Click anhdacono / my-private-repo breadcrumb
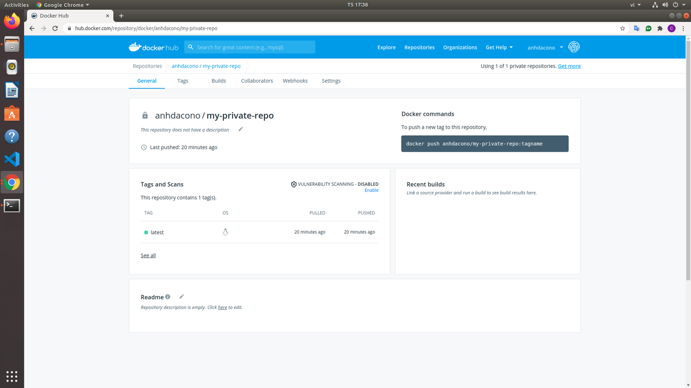 pos(206,66)
